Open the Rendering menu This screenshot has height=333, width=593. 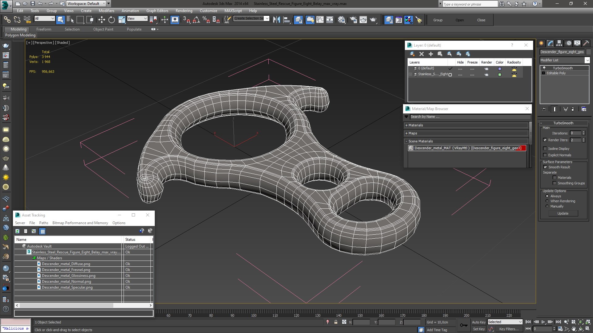coord(184,11)
